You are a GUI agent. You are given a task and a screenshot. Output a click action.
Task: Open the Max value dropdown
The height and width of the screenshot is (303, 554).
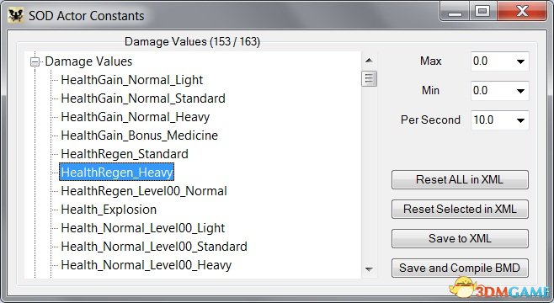point(520,61)
